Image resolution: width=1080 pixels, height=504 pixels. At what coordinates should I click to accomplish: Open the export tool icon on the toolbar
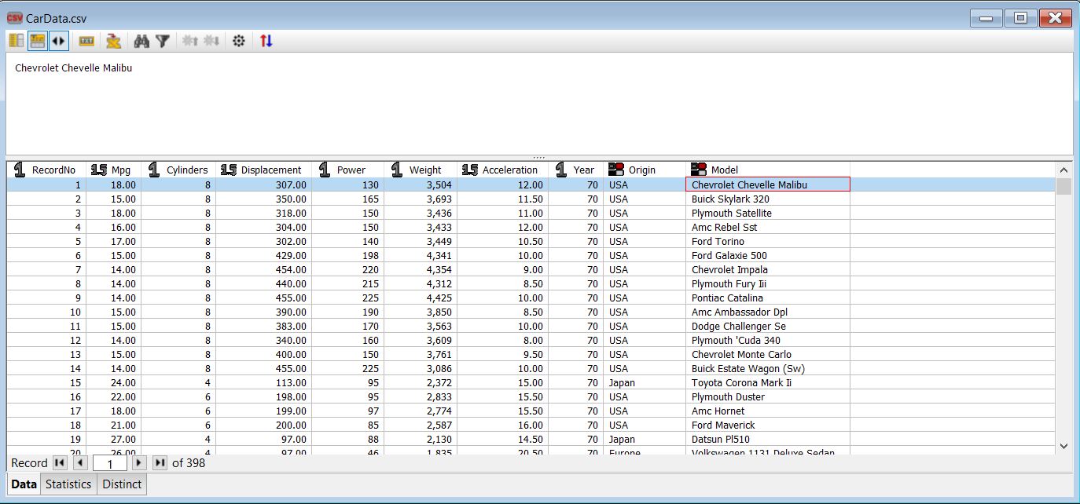112,40
